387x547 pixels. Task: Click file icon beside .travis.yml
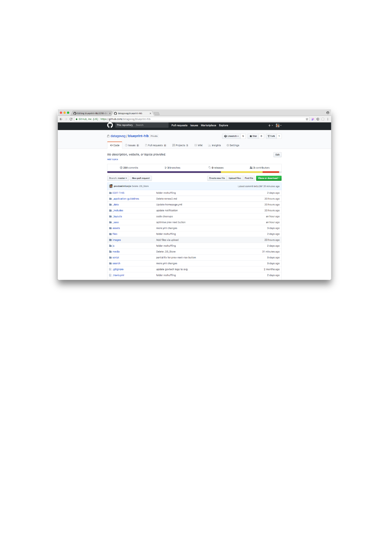point(110,275)
